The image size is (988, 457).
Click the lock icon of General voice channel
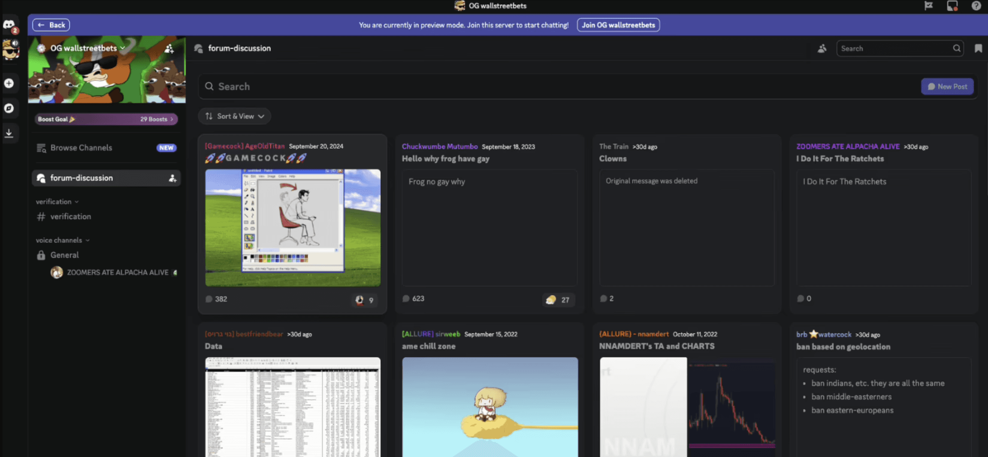click(41, 255)
